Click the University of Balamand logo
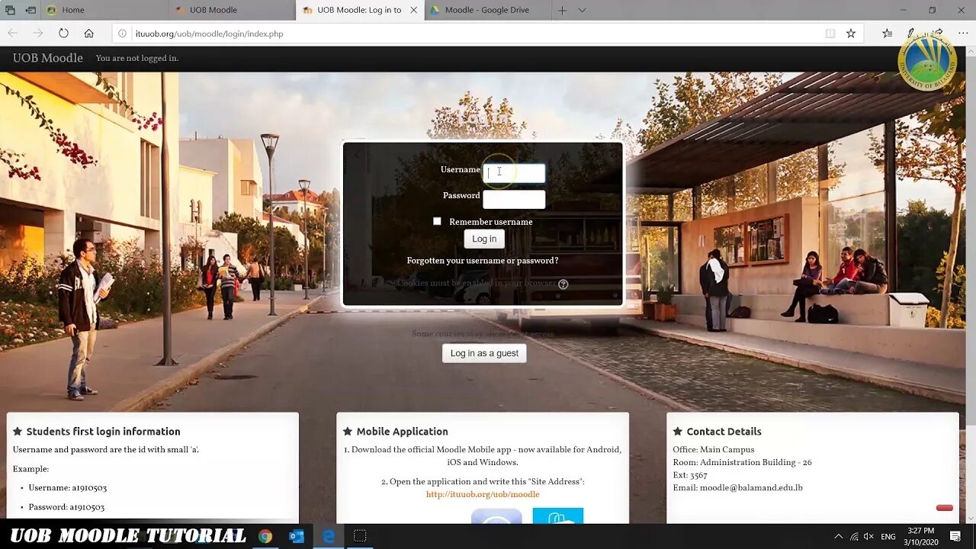The image size is (976, 549). pos(927,61)
